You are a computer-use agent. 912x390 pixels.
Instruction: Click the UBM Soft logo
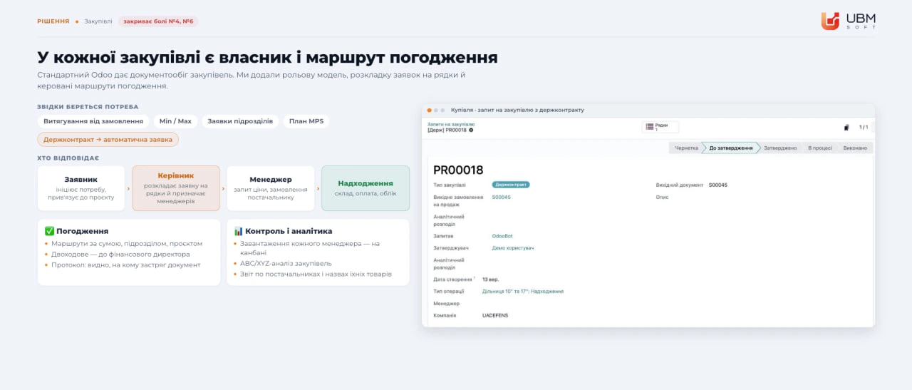849,21
